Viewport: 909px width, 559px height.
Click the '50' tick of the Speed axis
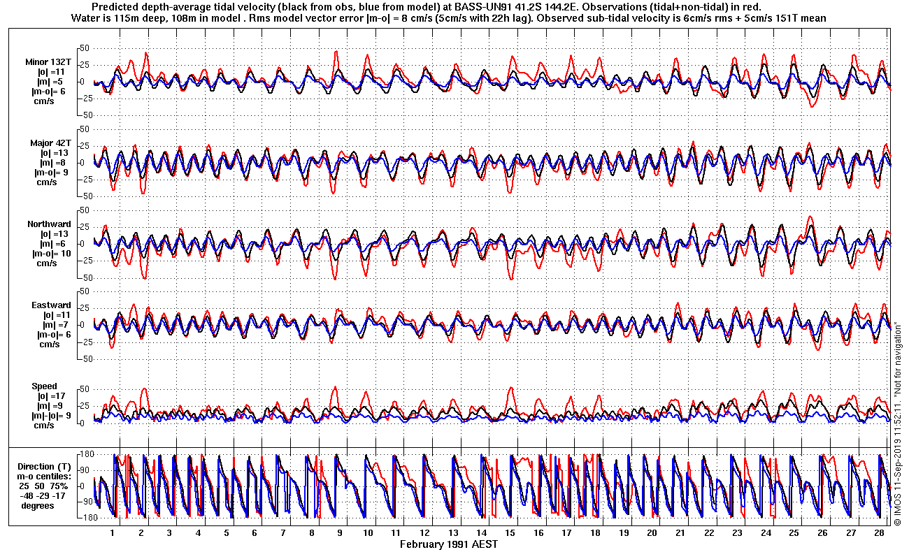86,389
